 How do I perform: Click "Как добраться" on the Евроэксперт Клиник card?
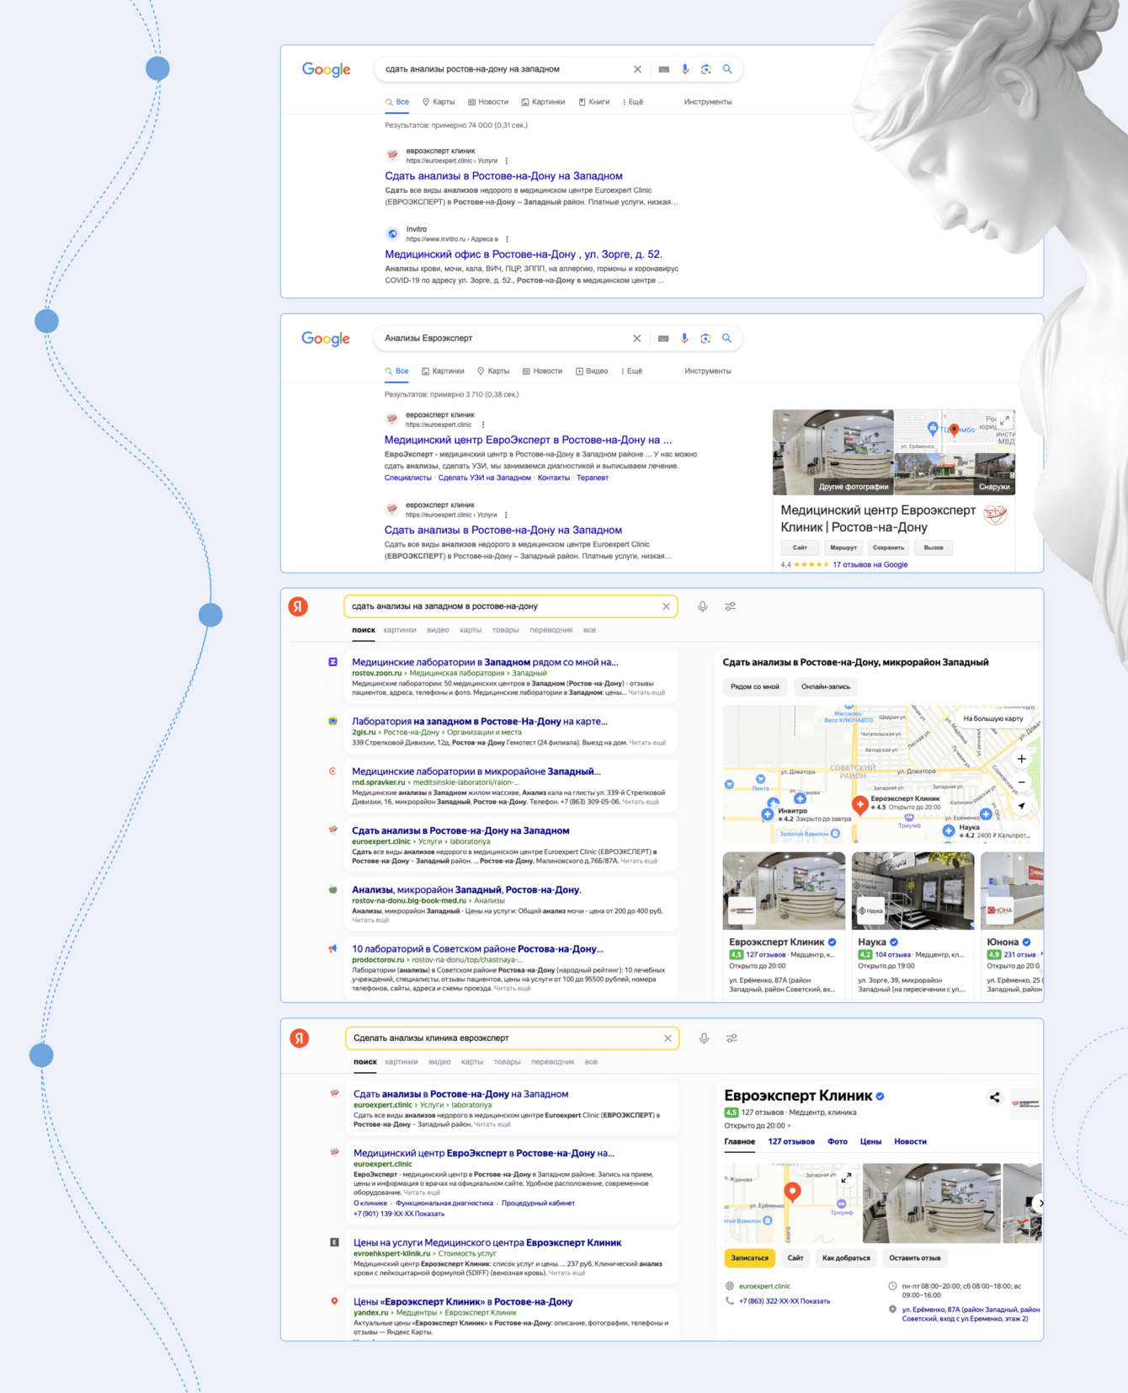coord(846,1258)
